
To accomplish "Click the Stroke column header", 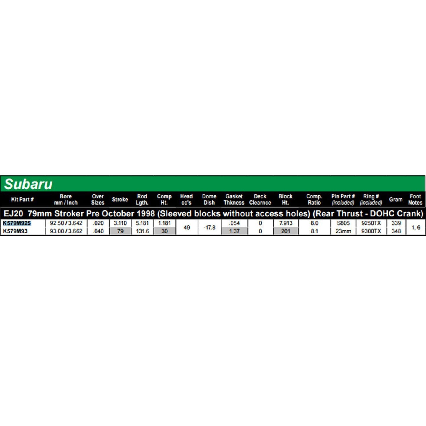I will click(120, 200).
